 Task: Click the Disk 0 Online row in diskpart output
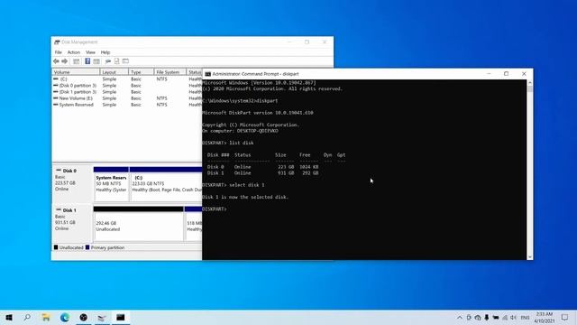click(262, 167)
